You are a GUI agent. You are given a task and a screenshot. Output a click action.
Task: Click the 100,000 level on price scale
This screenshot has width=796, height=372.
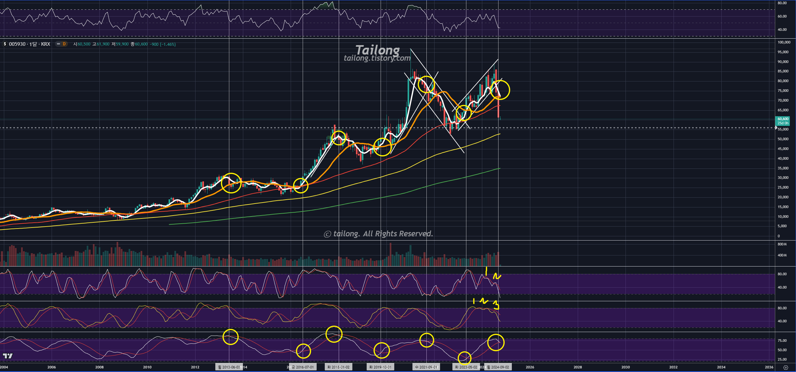(x=784, y=42)
